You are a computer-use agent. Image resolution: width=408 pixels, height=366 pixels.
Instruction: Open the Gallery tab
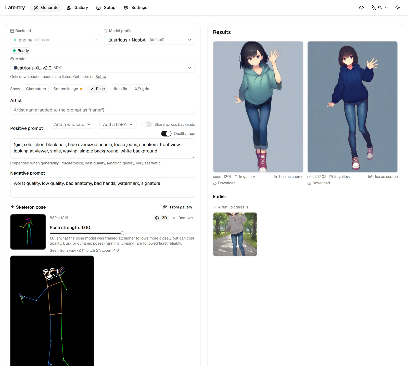(x=78, y=8)
